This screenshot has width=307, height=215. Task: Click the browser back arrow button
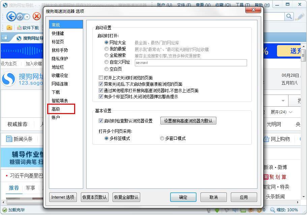point(11,16)
